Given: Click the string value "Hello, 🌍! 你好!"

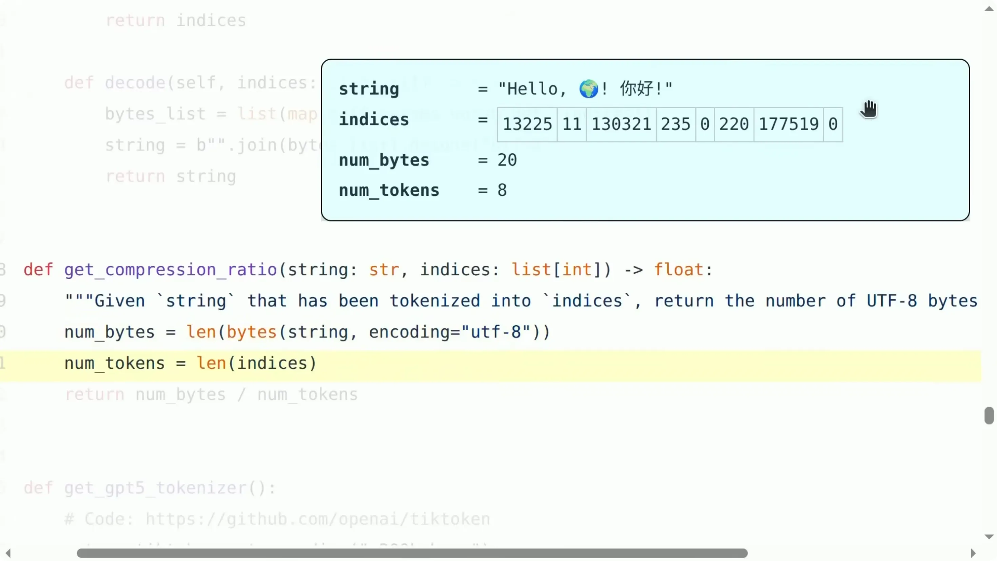Looking at the screenshot, I should tap(585, 89).
